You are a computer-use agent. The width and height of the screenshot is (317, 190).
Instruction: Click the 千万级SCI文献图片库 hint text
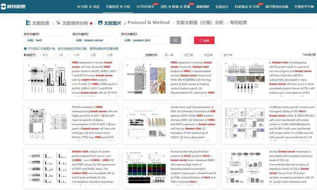[73, 49]
